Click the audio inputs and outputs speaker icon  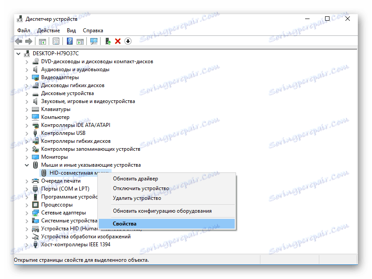[35, 69]
